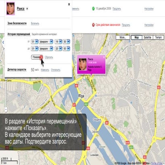Screen dimensions: 165x165
Task: Click Продлить link beside 15 декабря 2009
Action: coord(117,9)
